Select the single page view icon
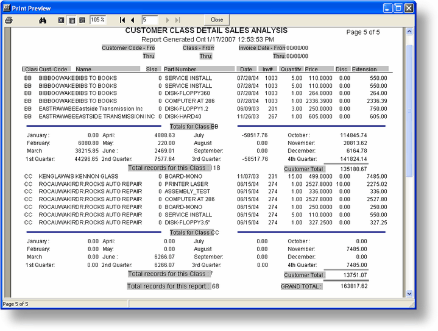This screenshot has width=438, height=331. pos(61,20)
